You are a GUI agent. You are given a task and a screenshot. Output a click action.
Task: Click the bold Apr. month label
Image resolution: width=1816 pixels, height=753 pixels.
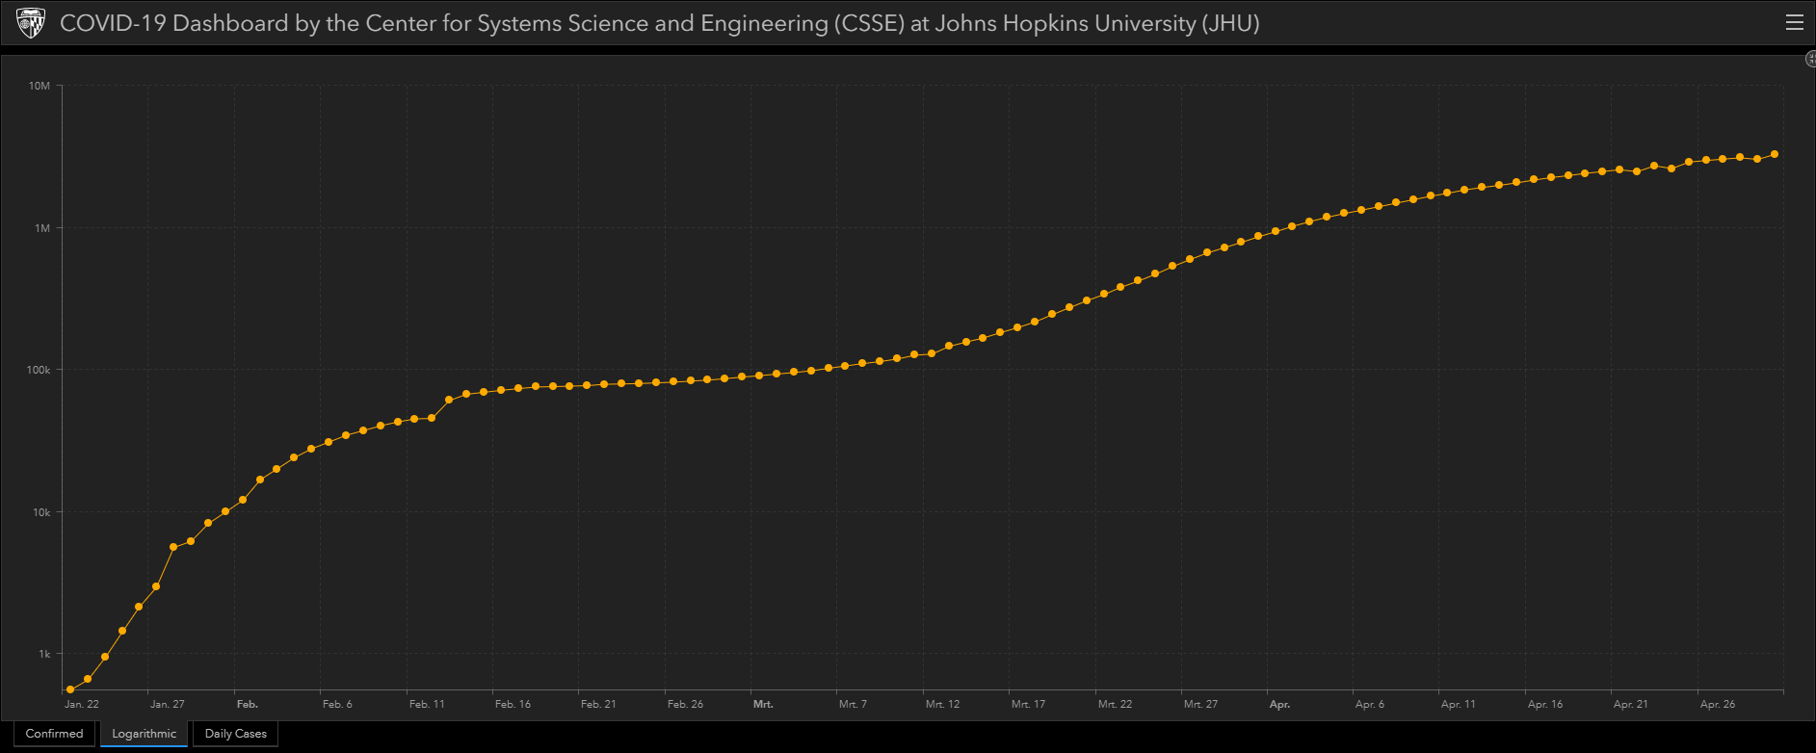click(x=1279, y=704)
